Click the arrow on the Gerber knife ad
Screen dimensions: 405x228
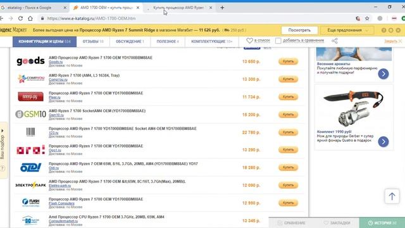[383, 142]
